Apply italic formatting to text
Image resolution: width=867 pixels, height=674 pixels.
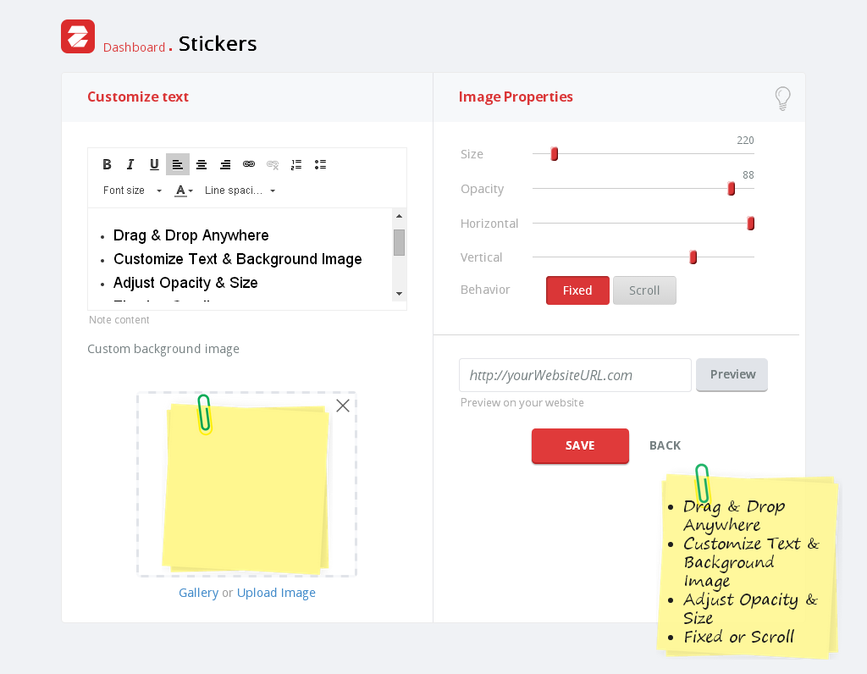click(x=130, y=164)
